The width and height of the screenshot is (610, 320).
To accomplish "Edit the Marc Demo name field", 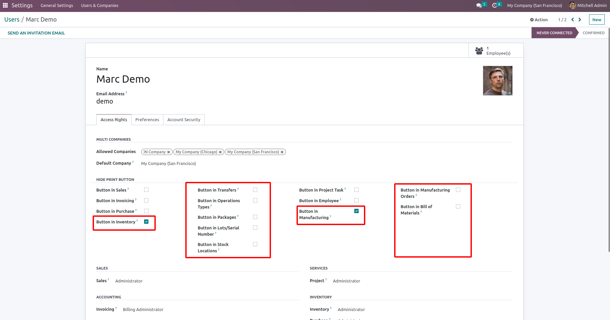I will pos(123,79).
